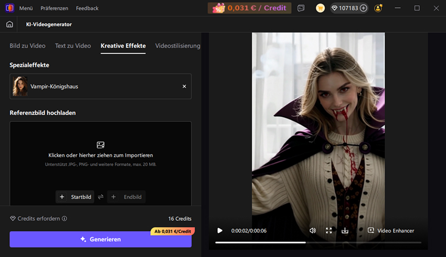The height and width of the screenshot is (257, 446).
Task: Open the shopping cart icon
Action: point(320,8)
